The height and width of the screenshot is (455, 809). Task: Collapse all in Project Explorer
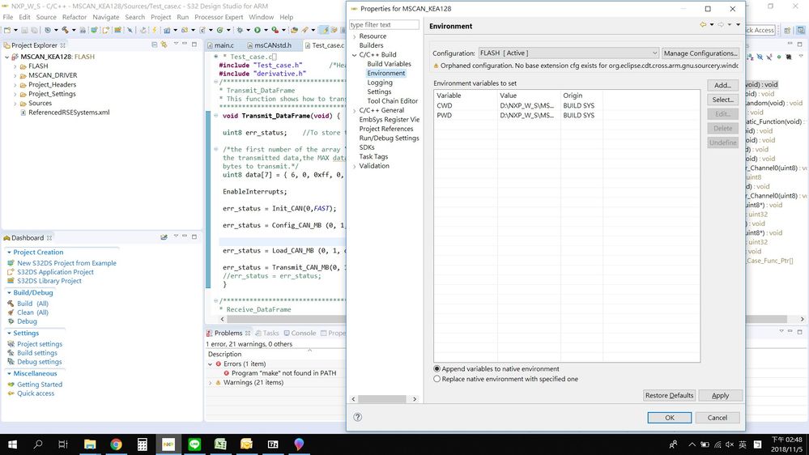(x=154, y=45)
